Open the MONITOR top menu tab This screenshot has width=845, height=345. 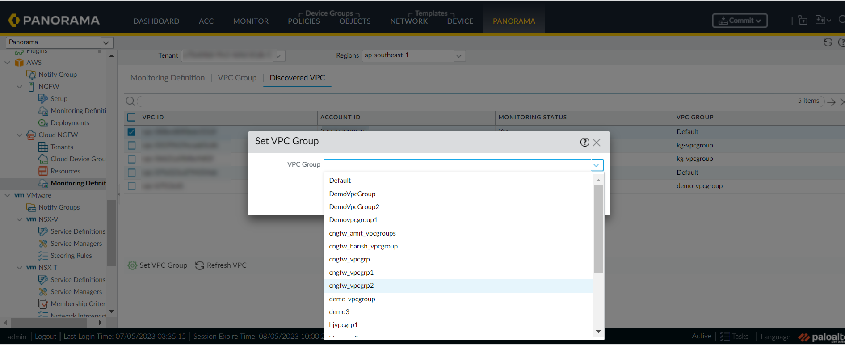(251, 21)
